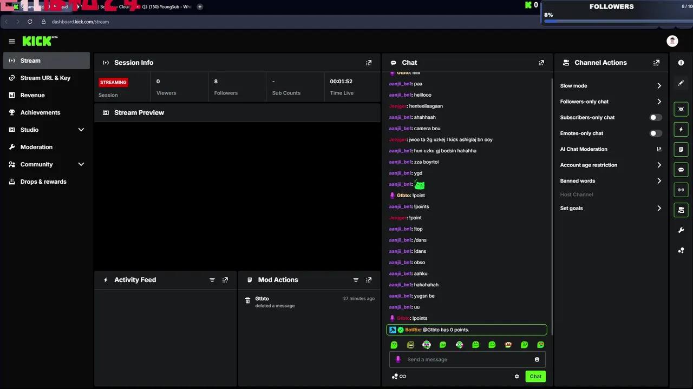Viewport: 693px width, 389px height.
Task: Select Stream in the sidebar
Action: tap(47, 61)
